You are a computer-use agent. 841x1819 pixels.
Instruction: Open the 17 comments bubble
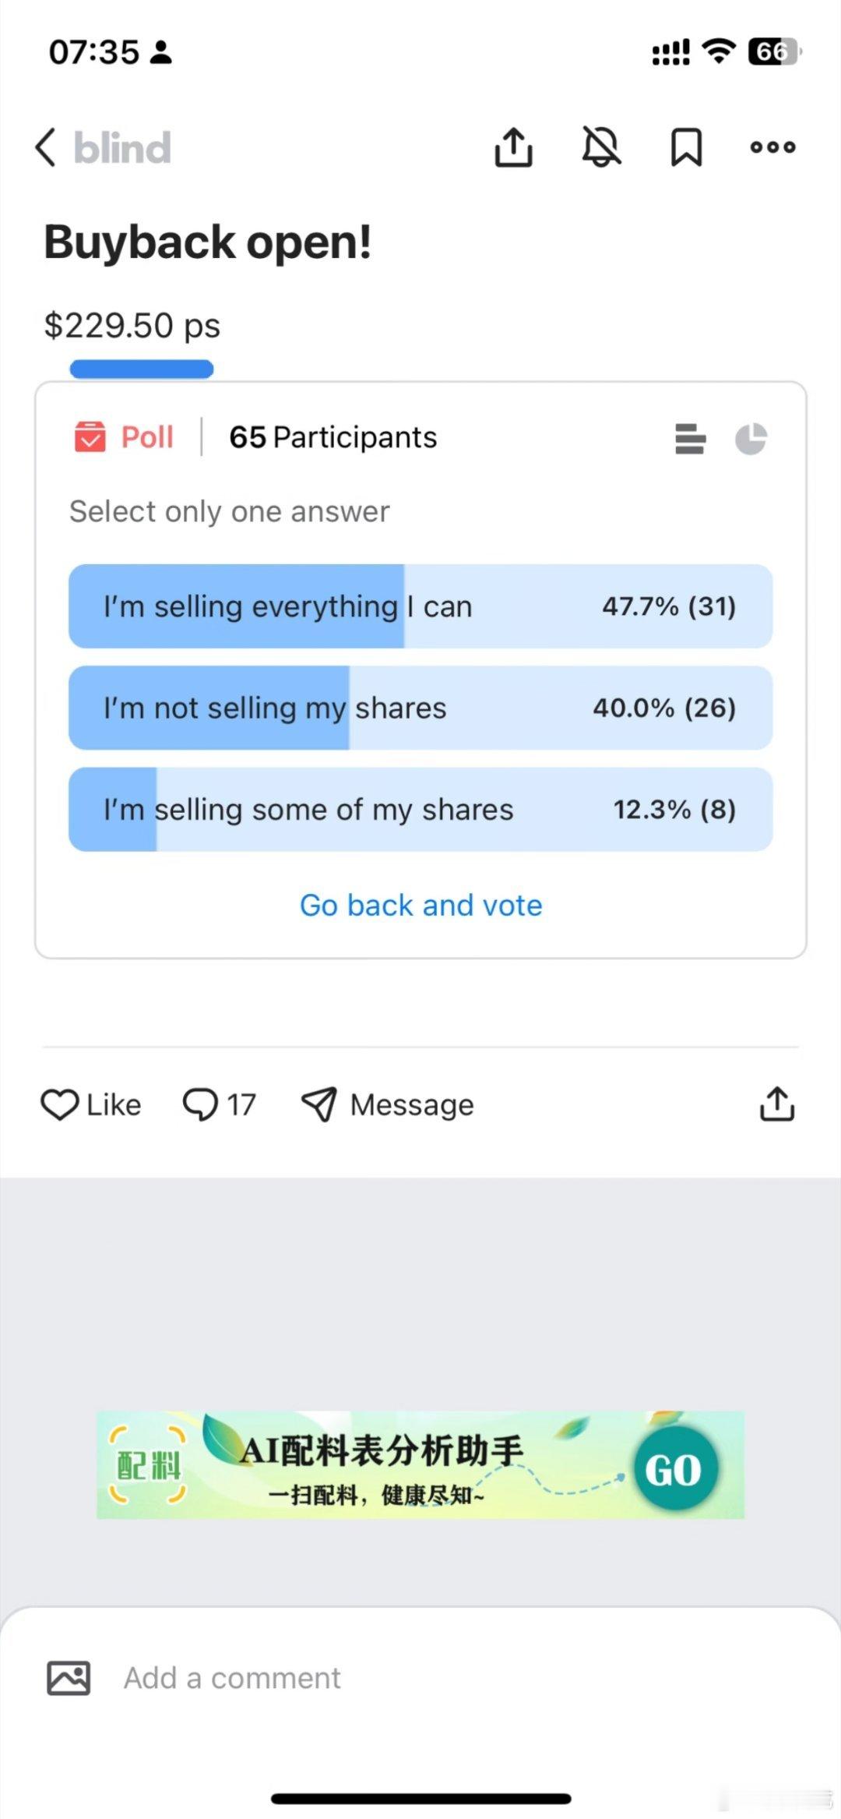click(200, 1104)
